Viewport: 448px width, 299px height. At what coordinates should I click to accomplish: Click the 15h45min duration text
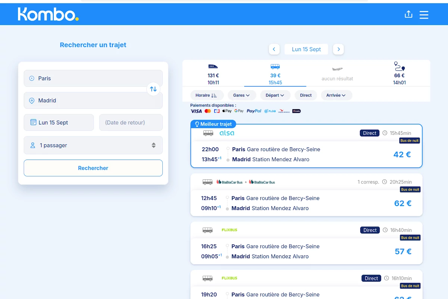click(401, 133)
